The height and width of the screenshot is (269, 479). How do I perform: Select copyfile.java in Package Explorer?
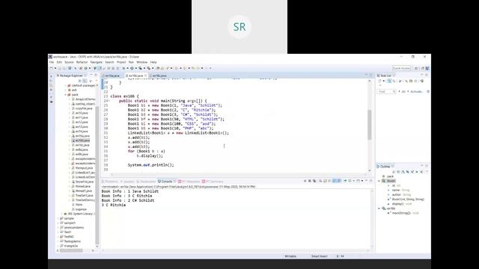[x=82, y=108]
